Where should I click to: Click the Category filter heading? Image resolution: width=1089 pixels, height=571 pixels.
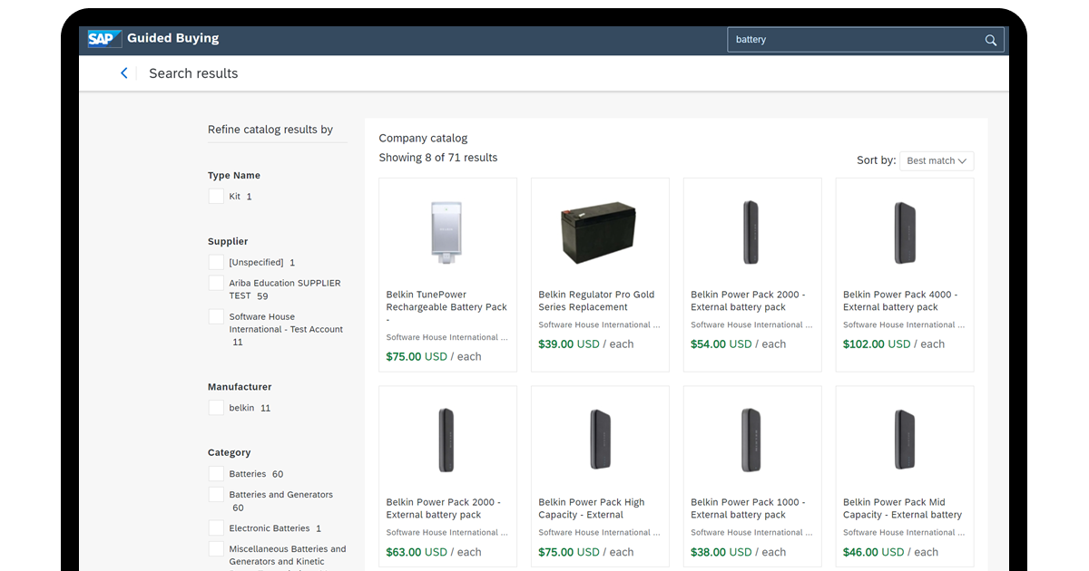[230, 453]
